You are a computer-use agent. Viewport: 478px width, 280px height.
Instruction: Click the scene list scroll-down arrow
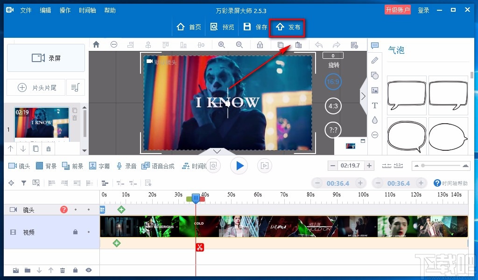coord(84,151)
